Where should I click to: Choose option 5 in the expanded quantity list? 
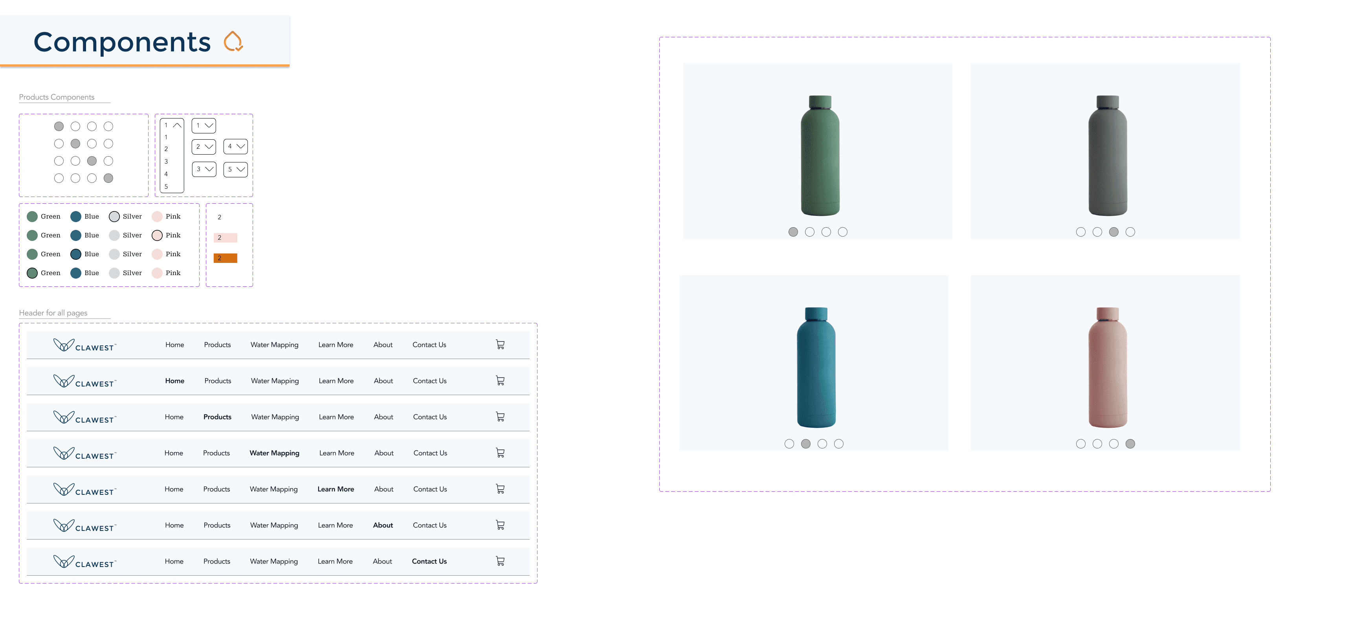pyautogui.click(x=166, y=186)
